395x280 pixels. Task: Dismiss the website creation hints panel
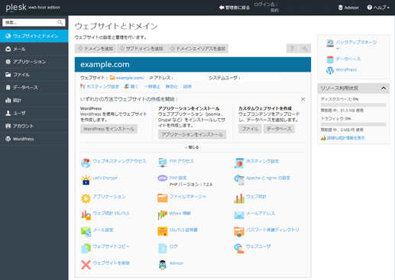click(x=303, y=99)
